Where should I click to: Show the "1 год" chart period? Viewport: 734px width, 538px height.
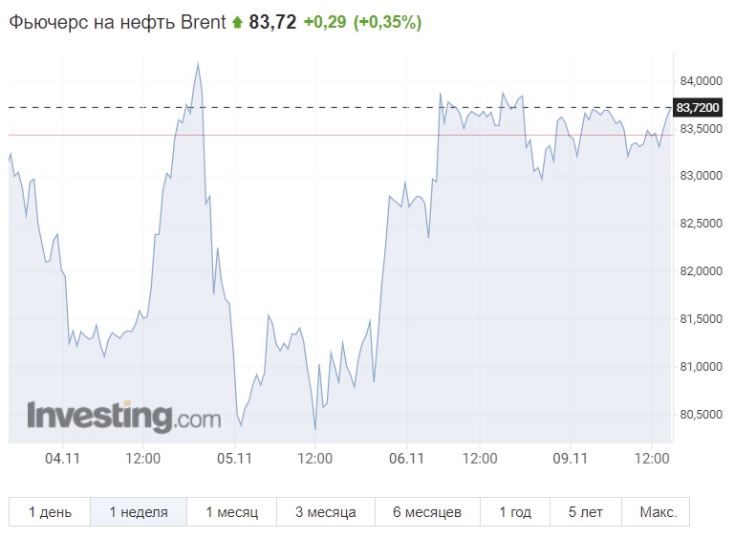point(515,512)
